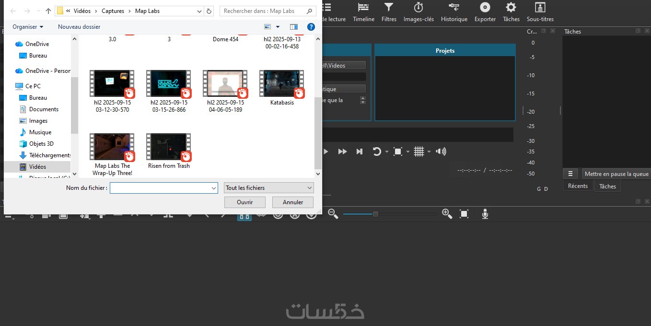Zoom out the timeline
651x326 pixels.
333,214
